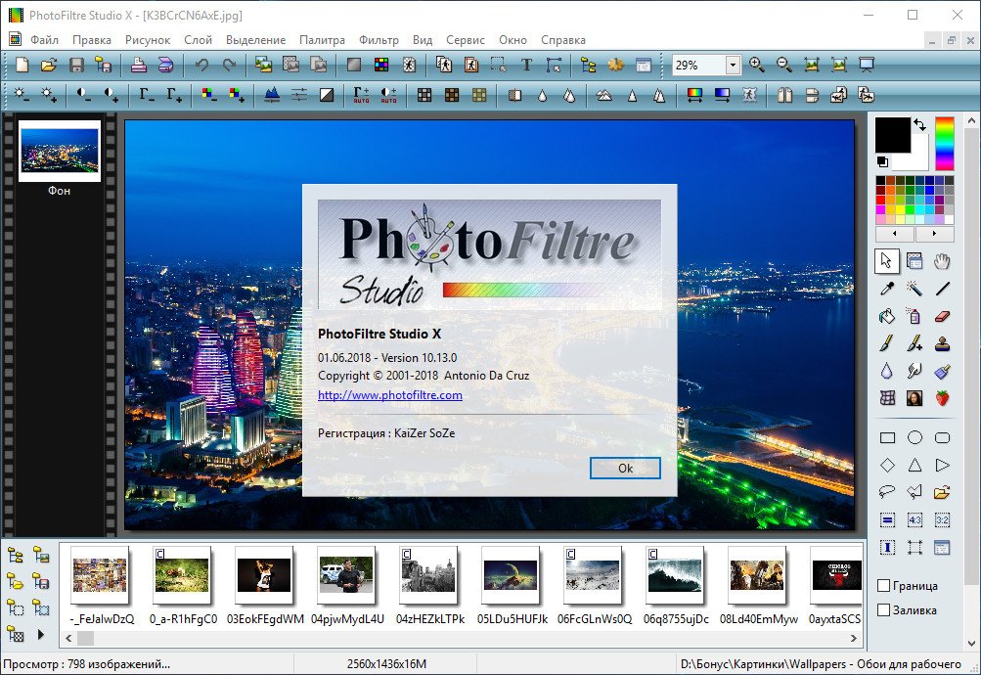Open the Выделение menu
This screenshot has height=675, width=981.
click(256, 40)
